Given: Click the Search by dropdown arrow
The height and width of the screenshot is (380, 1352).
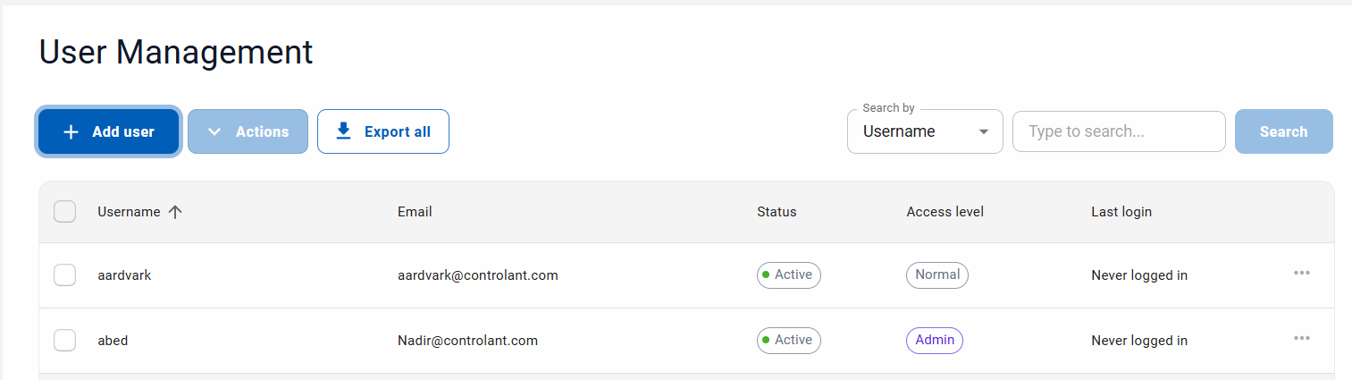Looking at the screenshot, I should tap(984, 132).
